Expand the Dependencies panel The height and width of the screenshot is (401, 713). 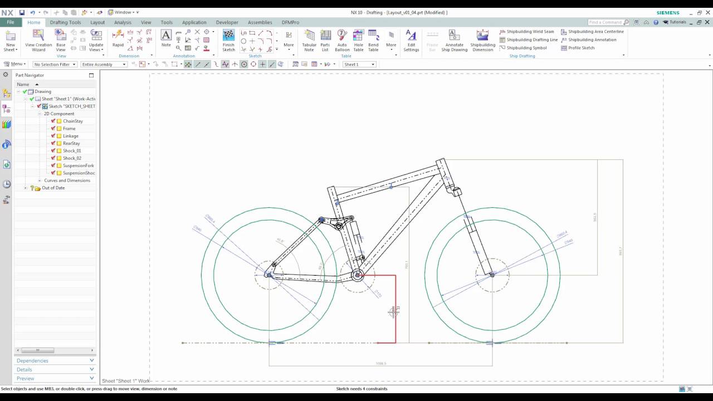pos(55,361)
